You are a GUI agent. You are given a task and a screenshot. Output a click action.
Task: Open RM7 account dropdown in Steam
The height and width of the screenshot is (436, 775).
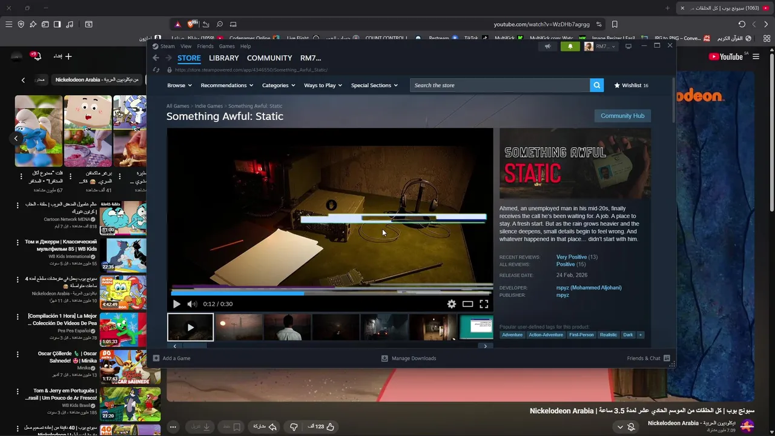tap(600, 46)
